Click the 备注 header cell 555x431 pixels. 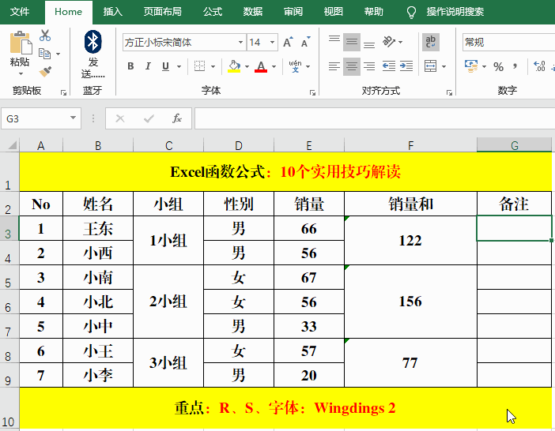click(x=514, y=204)
